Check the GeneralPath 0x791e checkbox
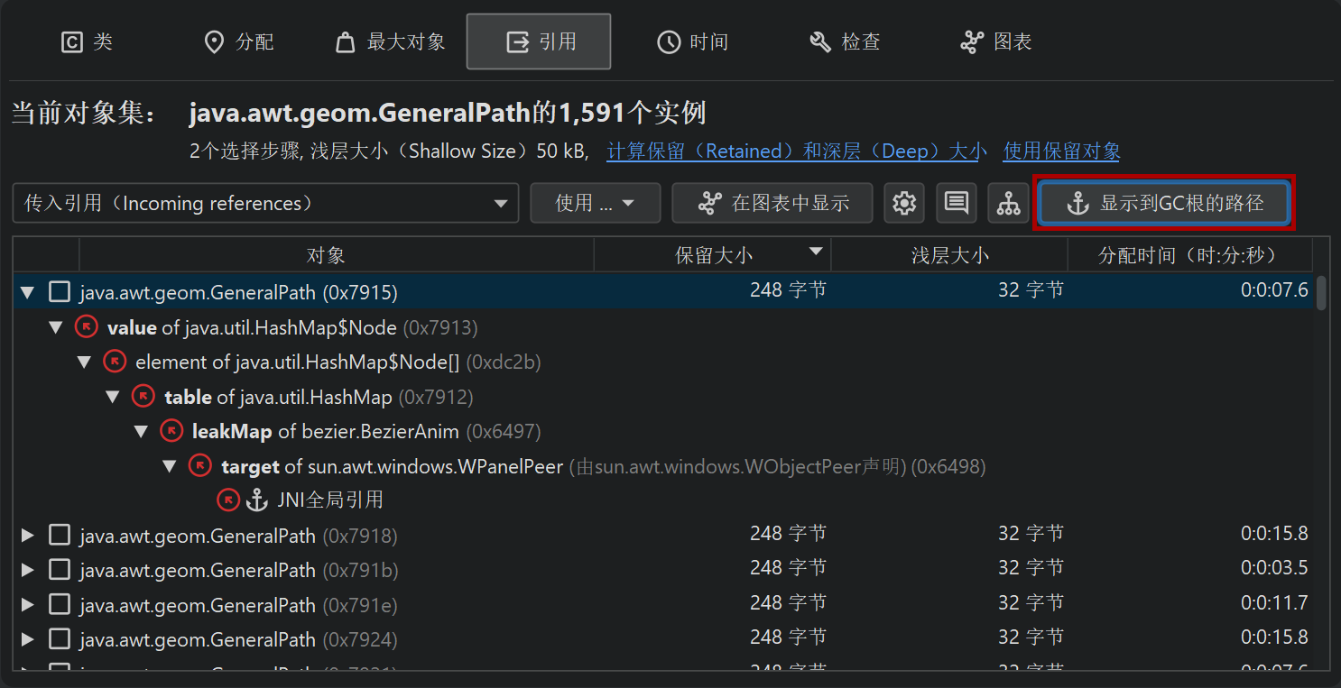Image resolution: width=1341 pixels, height=688 pixels. tap(60, 605)
